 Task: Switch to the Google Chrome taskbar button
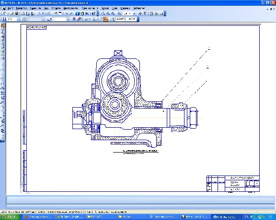69,217
